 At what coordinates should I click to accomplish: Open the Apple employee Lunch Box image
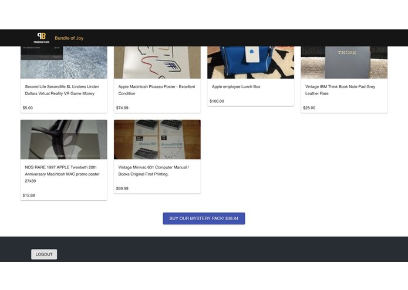pyautogui.click(x=251, y=62)
